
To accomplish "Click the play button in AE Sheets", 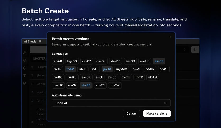I will click(x=195, y=49).
